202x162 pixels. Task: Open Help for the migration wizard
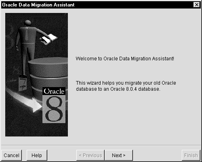pos(37,155)
